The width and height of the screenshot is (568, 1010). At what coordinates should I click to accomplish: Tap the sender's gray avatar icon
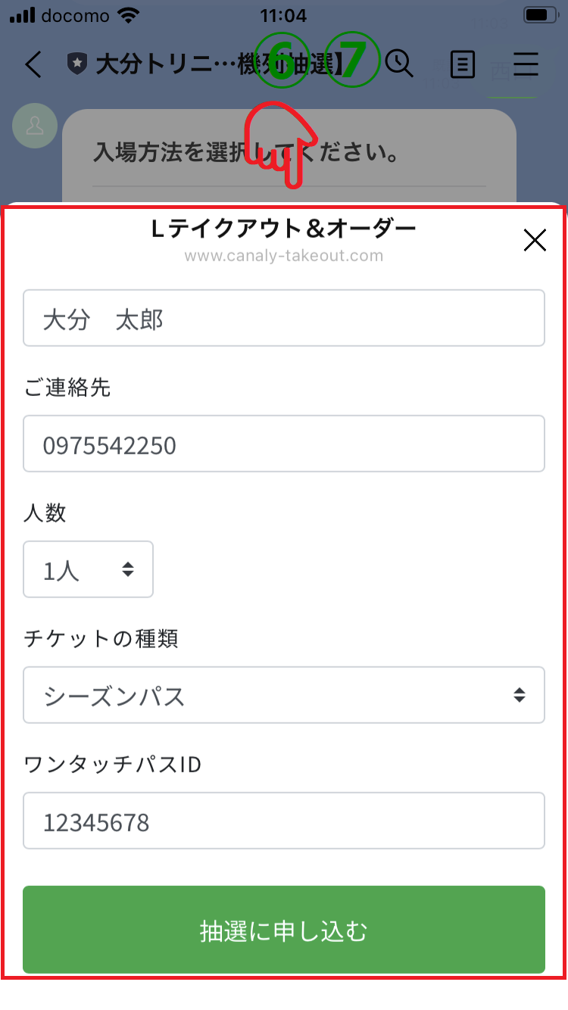pos(35,126)
